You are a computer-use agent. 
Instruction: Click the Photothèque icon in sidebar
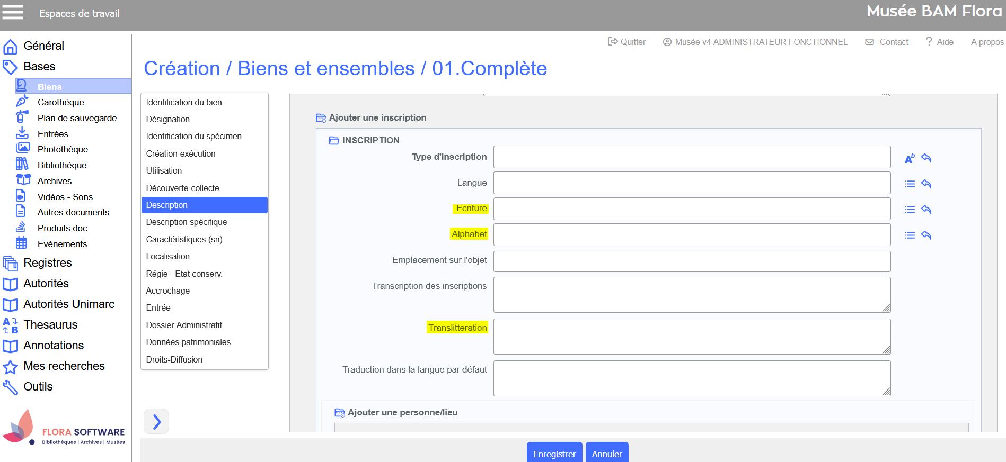(x=22, y=148)
